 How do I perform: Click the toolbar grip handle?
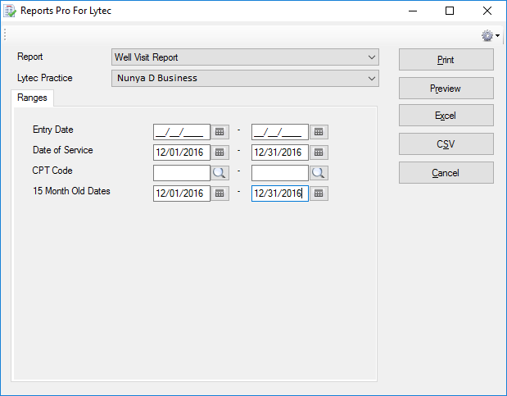point(5,34)
